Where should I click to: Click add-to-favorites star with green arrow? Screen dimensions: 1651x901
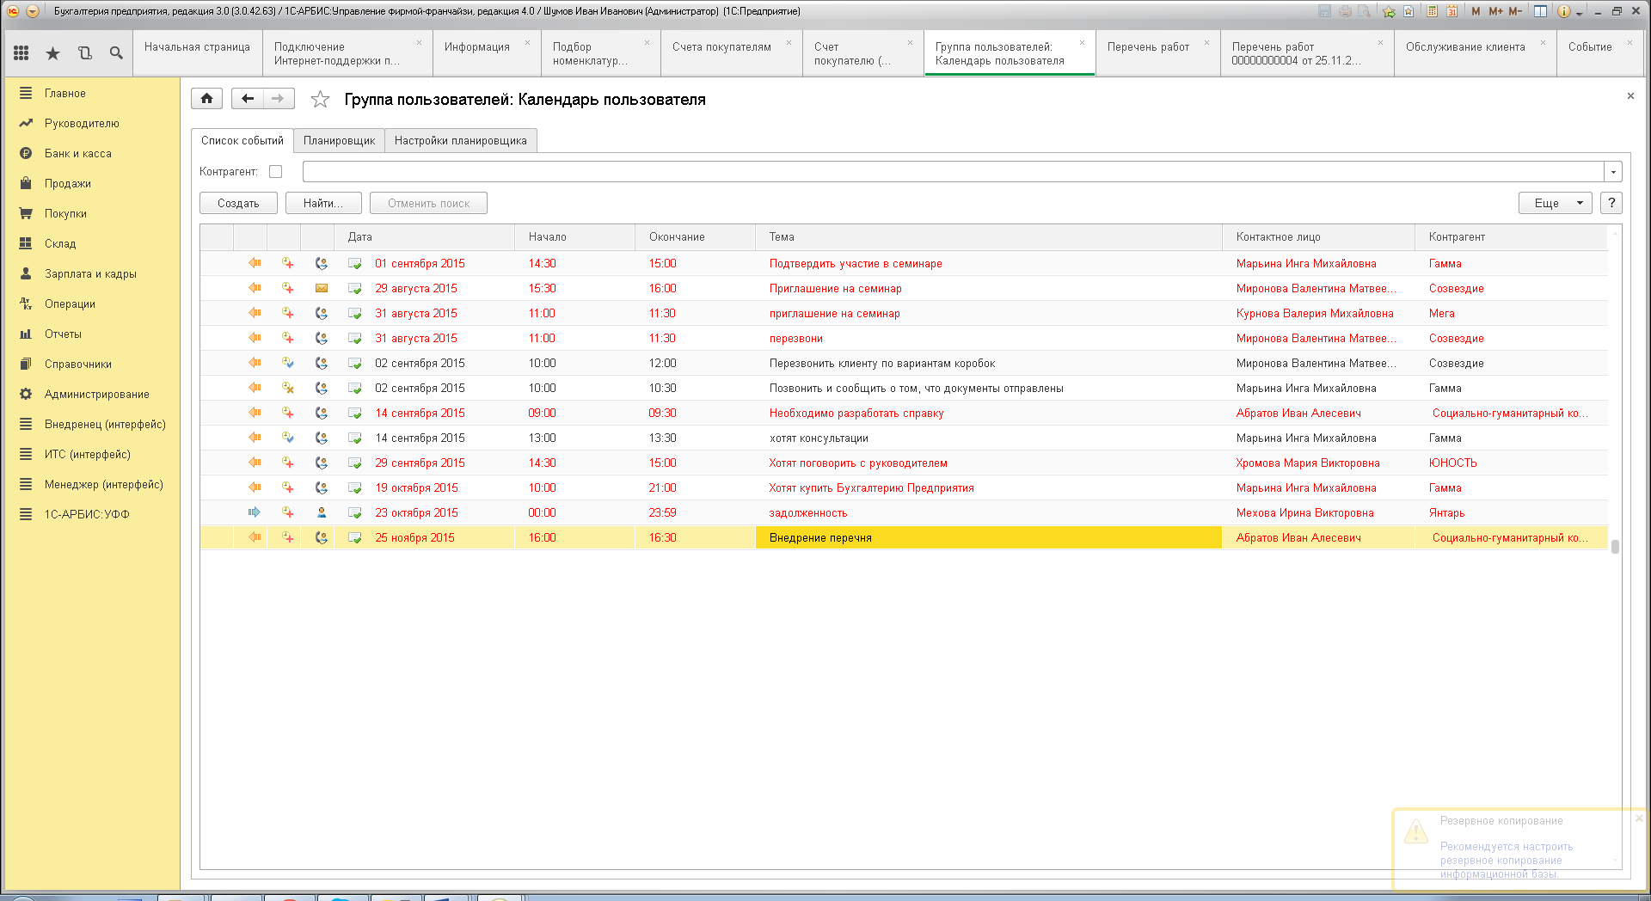tap(1389, 11)
